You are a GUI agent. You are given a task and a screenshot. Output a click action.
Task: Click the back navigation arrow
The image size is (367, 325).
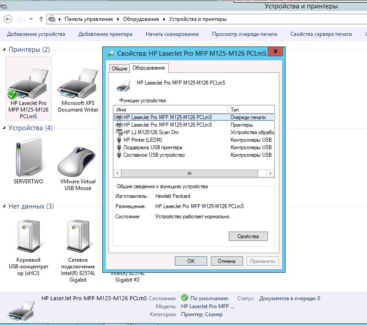(8, 19)
